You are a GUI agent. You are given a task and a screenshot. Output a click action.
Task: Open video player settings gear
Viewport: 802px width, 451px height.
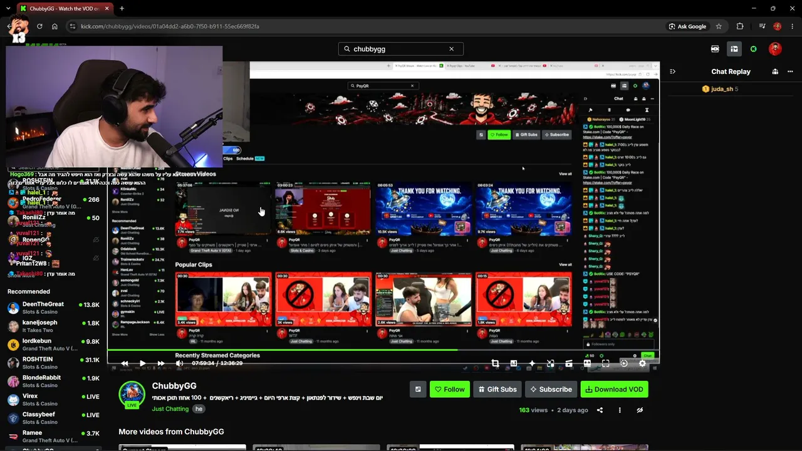pos(642,363)
